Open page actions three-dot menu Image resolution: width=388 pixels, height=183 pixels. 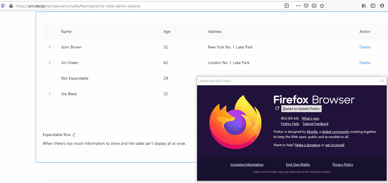point(298,6)
